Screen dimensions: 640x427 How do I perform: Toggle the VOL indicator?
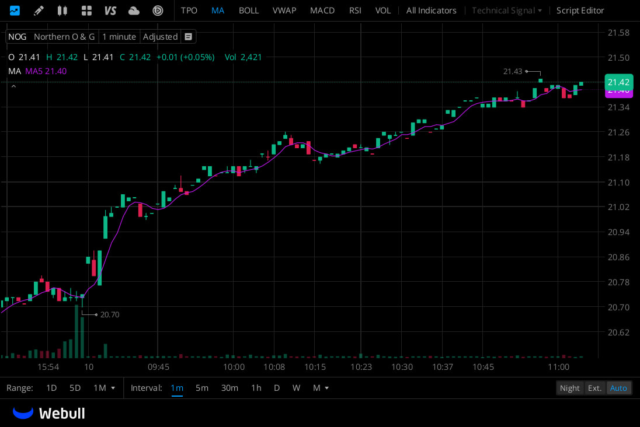(x=383, y=10)
